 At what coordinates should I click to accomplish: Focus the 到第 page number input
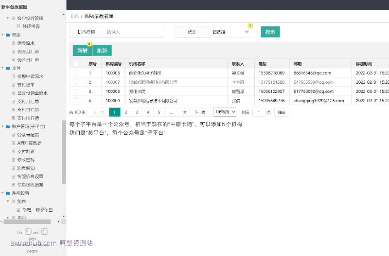(x=259, y=112)
